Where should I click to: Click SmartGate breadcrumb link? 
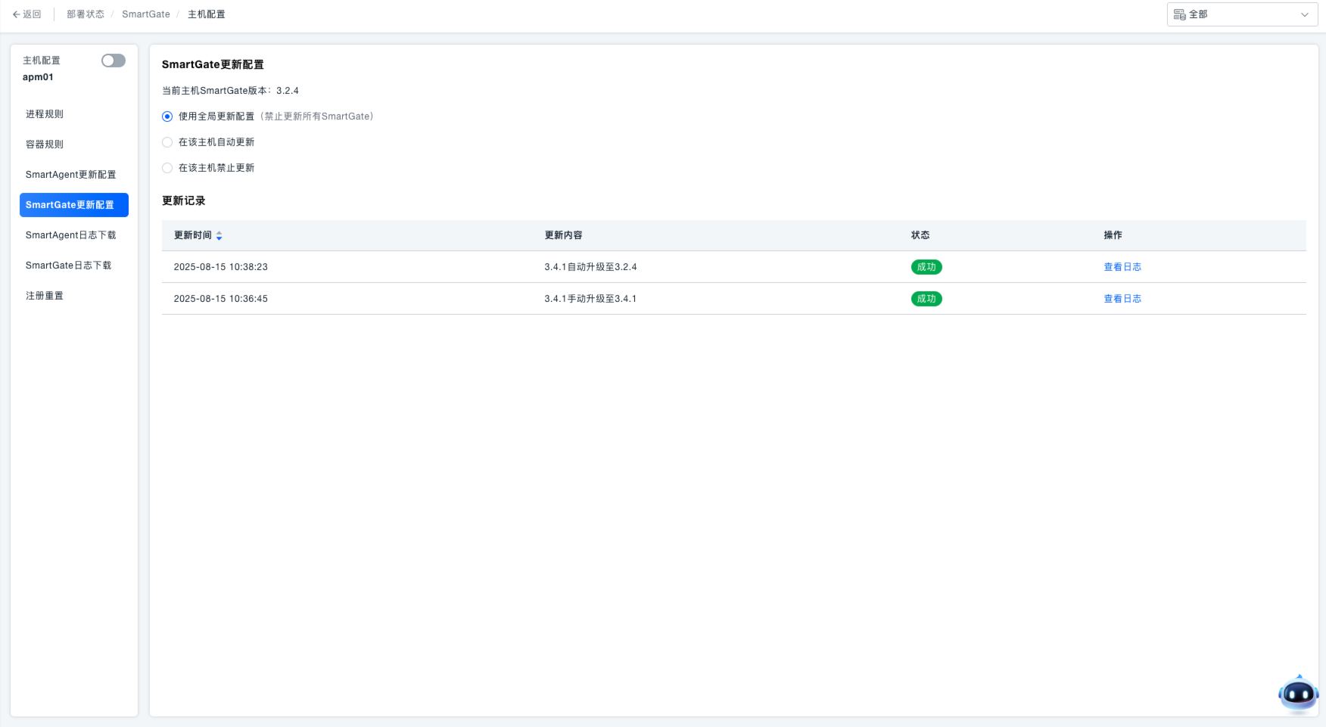(x=146, y=14)
